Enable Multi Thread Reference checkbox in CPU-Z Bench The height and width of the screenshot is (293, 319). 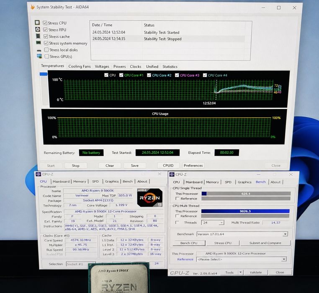[x=177, y=216]
